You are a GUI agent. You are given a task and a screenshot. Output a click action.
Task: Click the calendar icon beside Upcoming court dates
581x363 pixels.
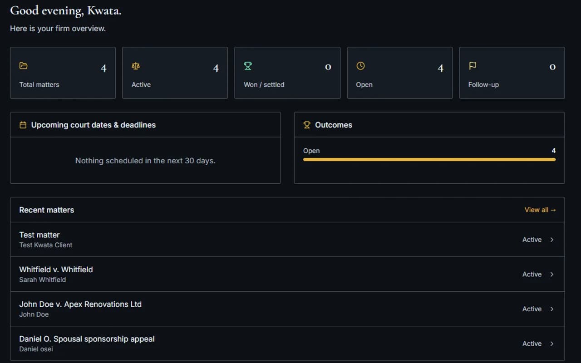pos(23,125)
